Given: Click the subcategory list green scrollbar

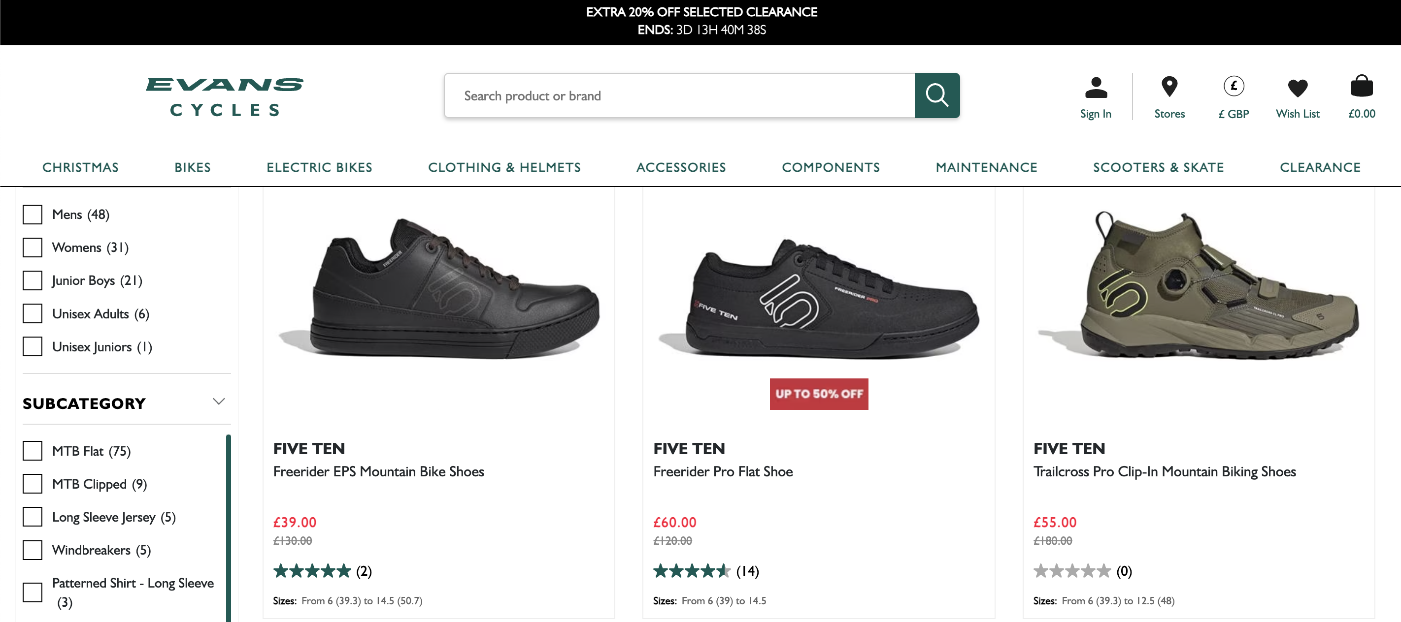Looking at the screenshot, I should pos(229,527).
